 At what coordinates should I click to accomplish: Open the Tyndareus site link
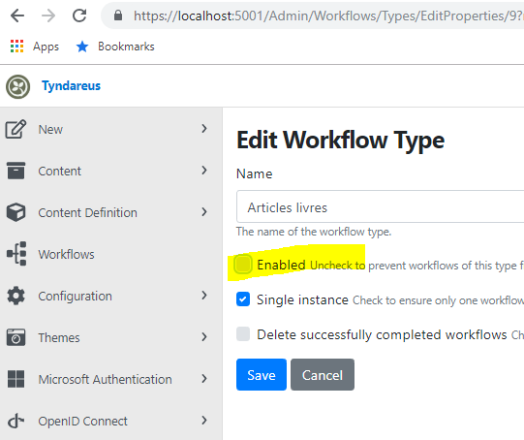(71, 86)
